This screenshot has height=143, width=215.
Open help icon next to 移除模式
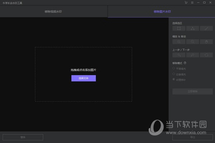click(x=185, y=63)
